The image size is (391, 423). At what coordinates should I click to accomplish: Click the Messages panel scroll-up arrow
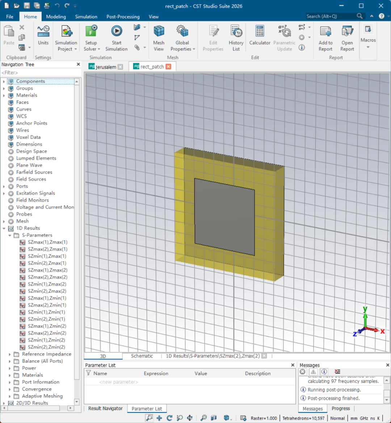point(387,381)
